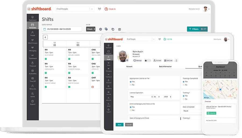
Task: Open Availability in the laptop sidebar
Action: point(33,72)
